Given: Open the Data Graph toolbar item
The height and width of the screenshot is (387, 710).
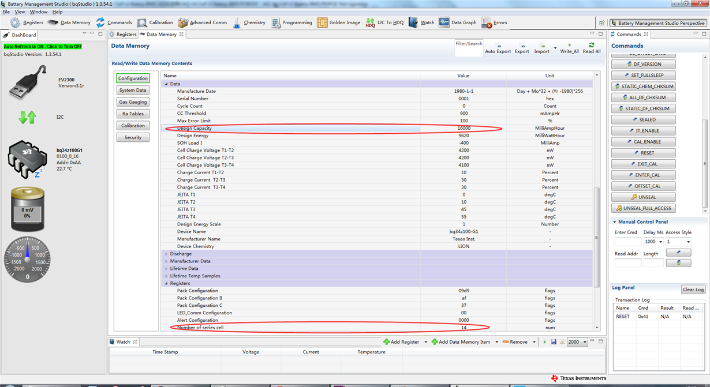Looking at the screenshot, I should tap(458, 22).
